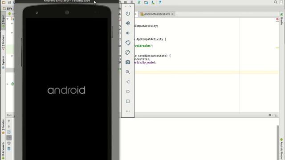Click the up arrow in the Run panel sidebar
Image resolution: width=285 pixels, height=160 pixels.
pos(9,121)
